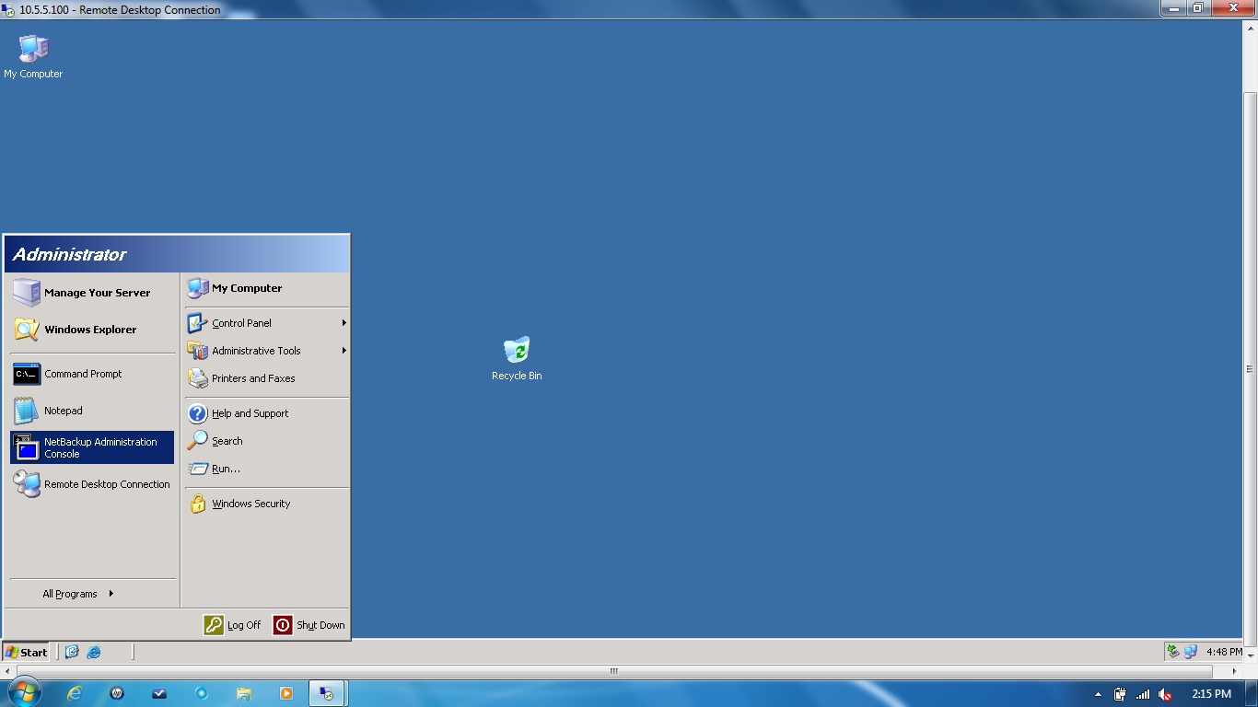Screen dimensions: 1258x707
Task: Click the Shut Down button
Action: [x=309, y=625]
